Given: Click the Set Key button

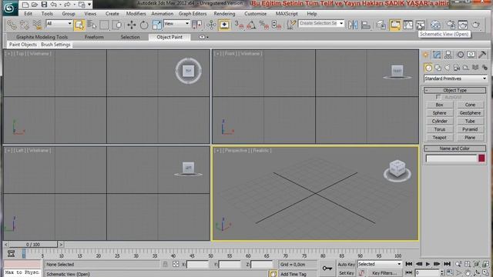Looking at the screenshot, I should point(347,273).
